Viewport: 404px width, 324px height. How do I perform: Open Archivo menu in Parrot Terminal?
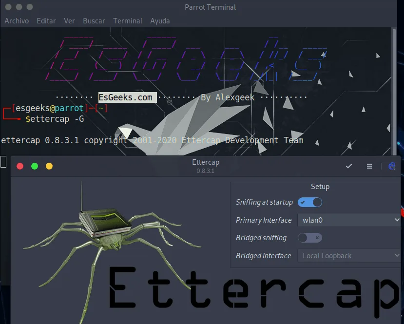click(x=17, y=21)
